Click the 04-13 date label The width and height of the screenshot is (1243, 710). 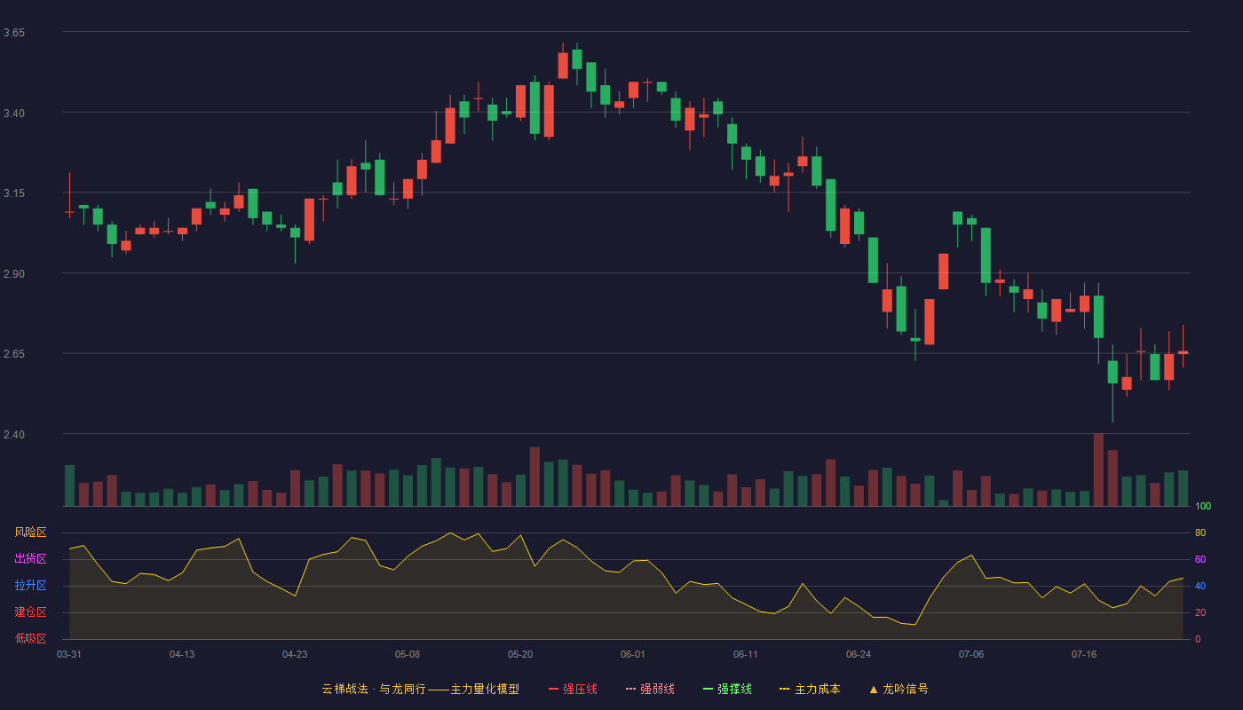[182, 654]
